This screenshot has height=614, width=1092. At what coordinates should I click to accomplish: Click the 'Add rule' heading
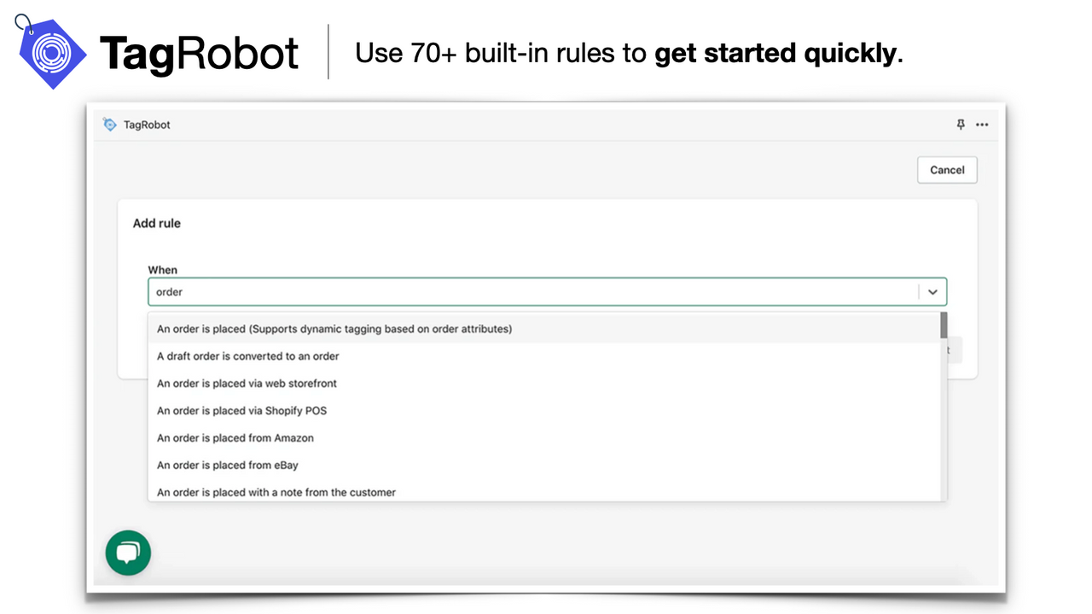pos(157,223)
